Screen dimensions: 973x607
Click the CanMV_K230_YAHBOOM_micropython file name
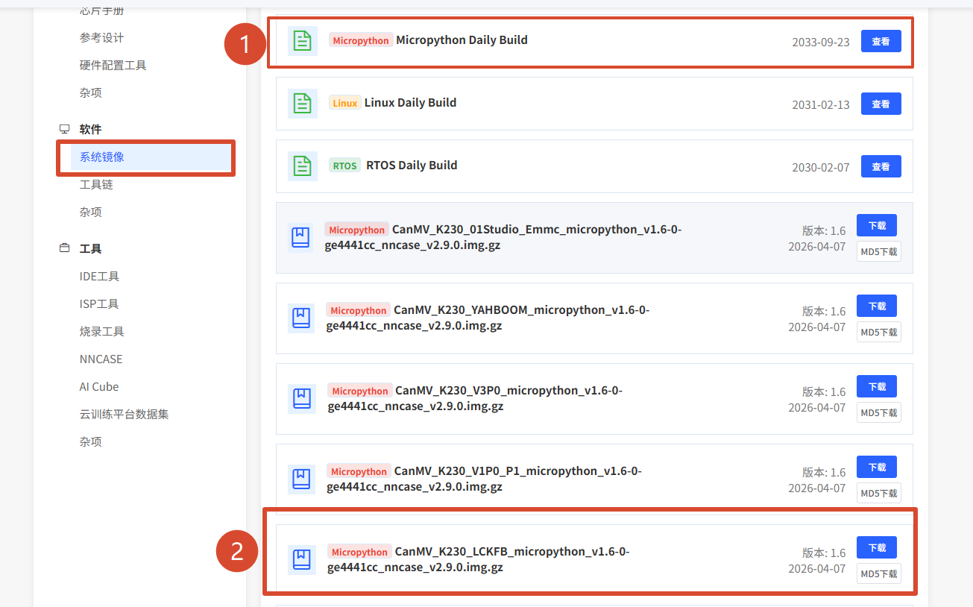[x=488, y=318]
